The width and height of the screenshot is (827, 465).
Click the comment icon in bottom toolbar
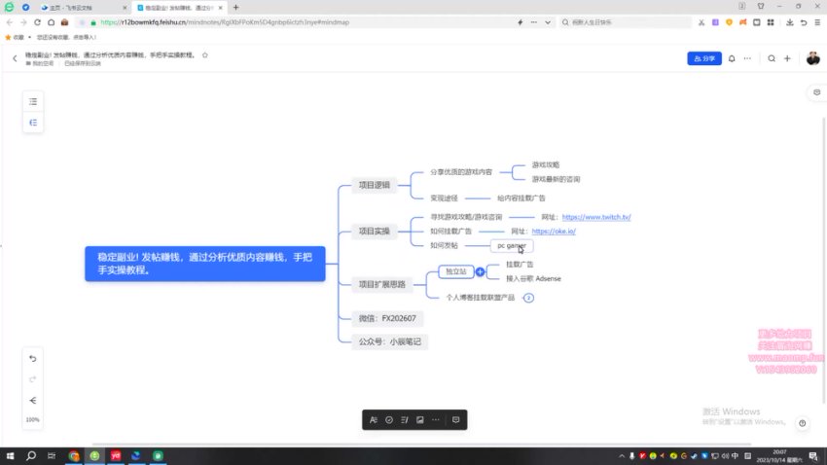point(455,419)
